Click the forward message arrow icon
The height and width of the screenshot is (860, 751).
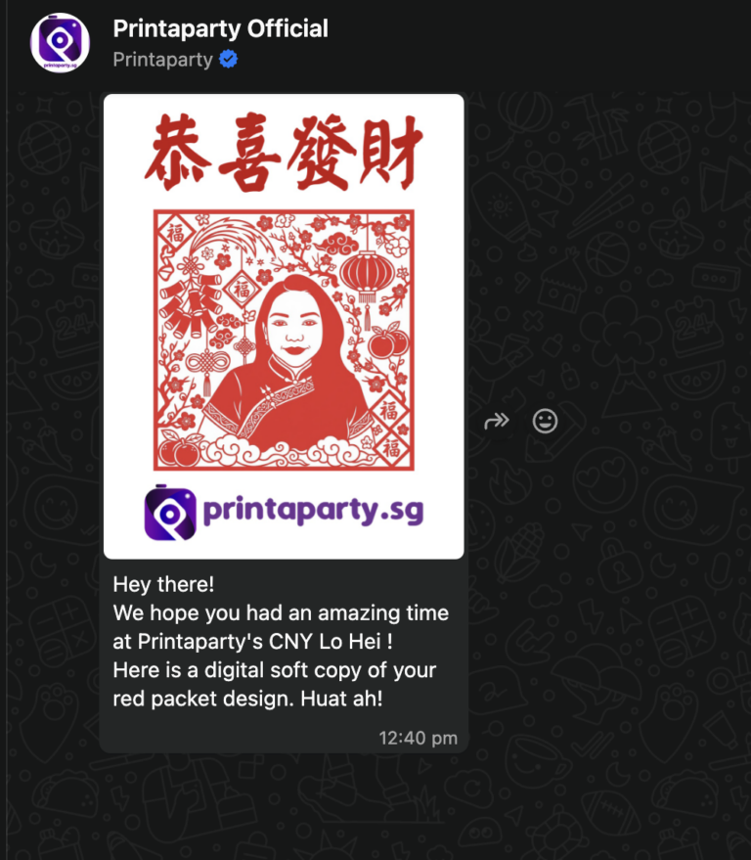(x=497, y=422)
